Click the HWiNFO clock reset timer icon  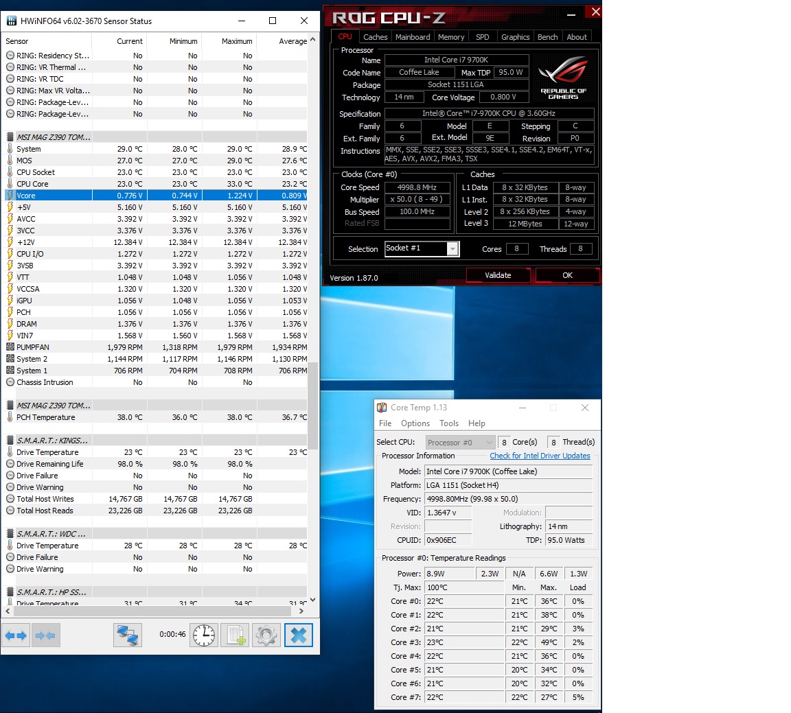pyautogui.click(x=204, y=635)
